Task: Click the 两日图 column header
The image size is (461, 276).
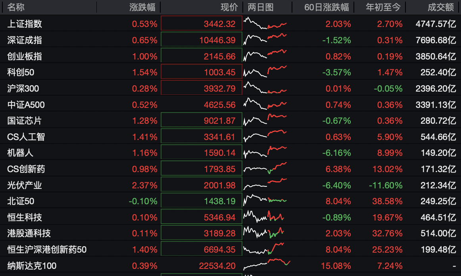Action: [261, 7]
